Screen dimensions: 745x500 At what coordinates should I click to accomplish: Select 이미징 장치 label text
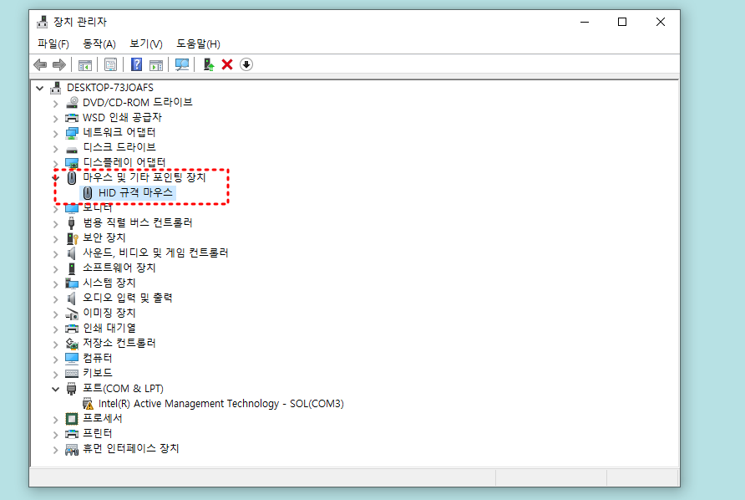coord(109,313)
